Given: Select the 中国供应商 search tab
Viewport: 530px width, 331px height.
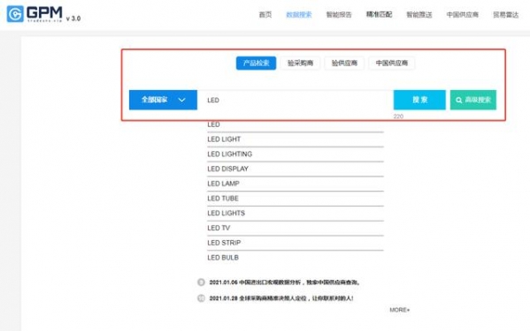Looking at the screenshot, I should coord(391,63).
